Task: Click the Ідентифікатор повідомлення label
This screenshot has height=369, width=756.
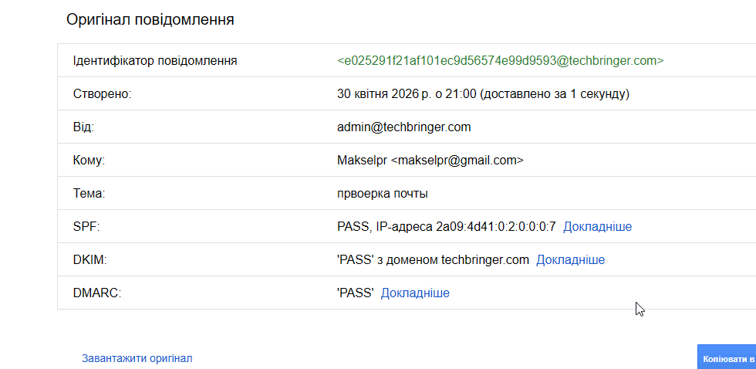Action: (x=155, y=60)
